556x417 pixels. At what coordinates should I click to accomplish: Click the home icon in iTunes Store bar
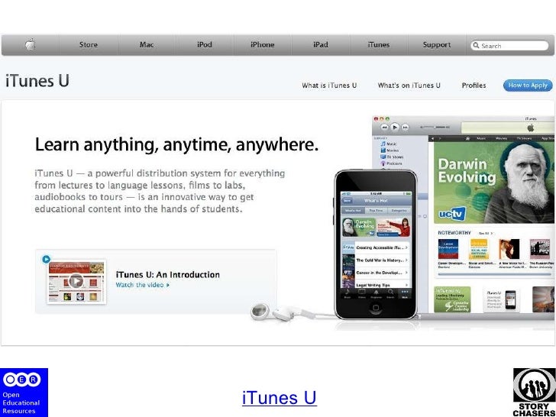click(x=467, y=138)
